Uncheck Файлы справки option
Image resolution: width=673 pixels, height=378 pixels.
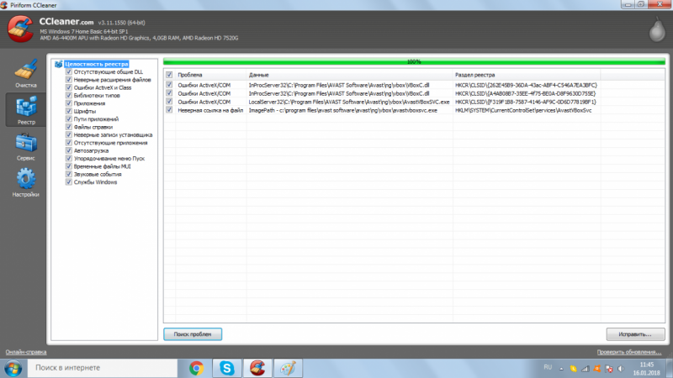[69, 127]
